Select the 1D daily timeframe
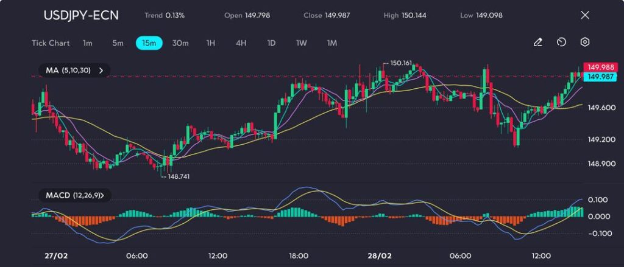The image size is (624, 267). (x=271, y=43)
